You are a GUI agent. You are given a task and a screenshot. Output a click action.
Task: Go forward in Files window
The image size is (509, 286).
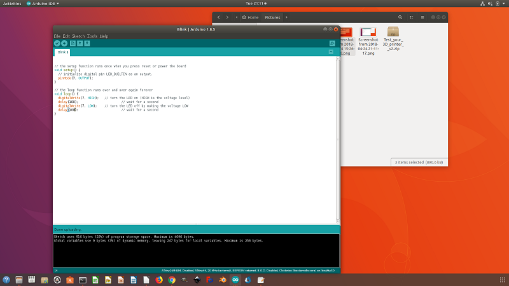point(227,18)
